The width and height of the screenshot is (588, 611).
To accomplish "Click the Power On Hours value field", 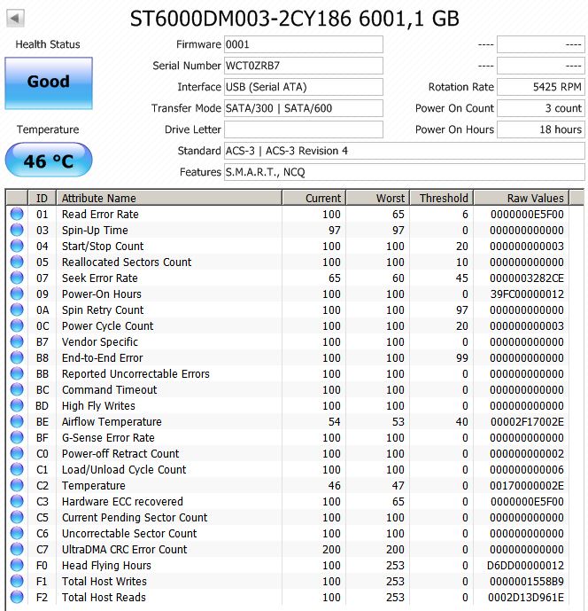I will (x=541, y=129).
